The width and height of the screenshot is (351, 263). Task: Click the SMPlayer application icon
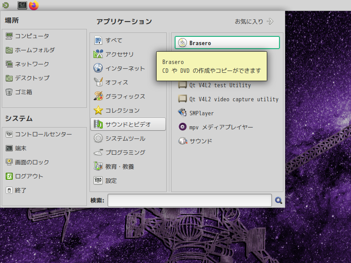click(183, 113)
